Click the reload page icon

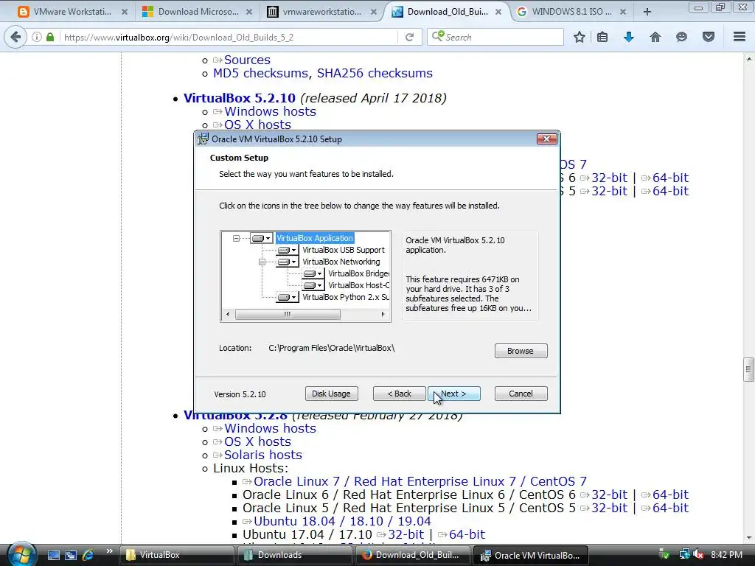pos(409,37)
